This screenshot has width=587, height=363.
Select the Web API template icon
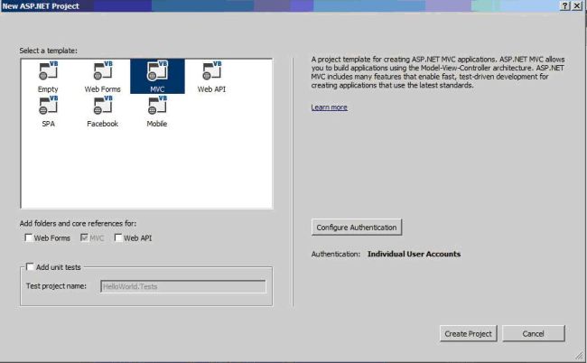point(212,70)
